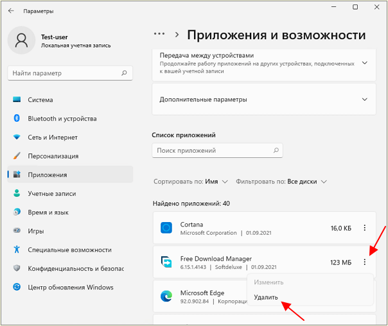
Task: Select Приложения in the sidebar
Action: pos(70,175)
